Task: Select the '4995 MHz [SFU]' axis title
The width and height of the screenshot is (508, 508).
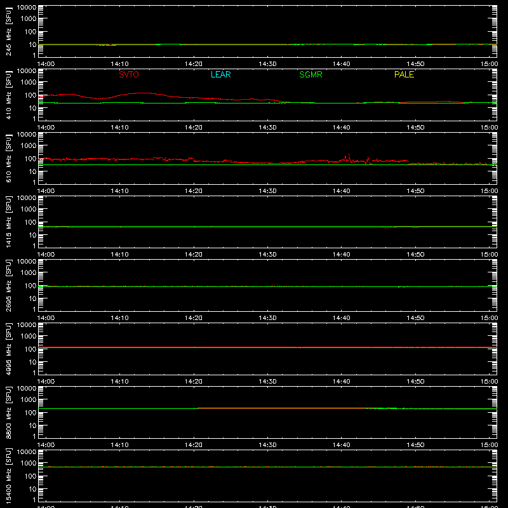Action: pyautogui.click(x=8, y=349)
